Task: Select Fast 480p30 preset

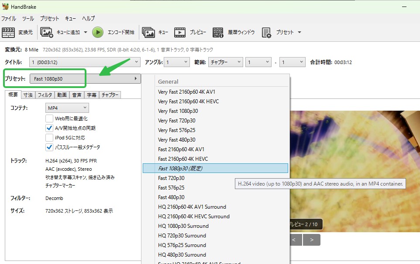Action: [215, 197]
